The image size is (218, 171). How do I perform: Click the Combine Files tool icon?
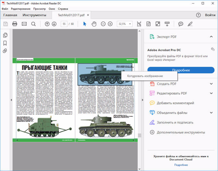pyautogui.click(x=152, y=113)
